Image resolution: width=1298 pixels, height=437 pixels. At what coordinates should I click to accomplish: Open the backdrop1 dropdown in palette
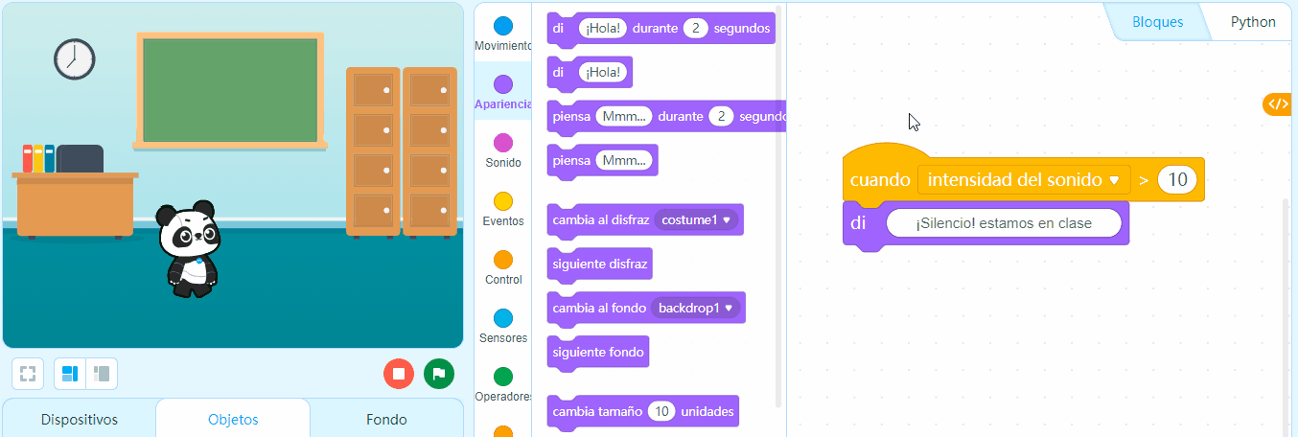click(696, 308)
